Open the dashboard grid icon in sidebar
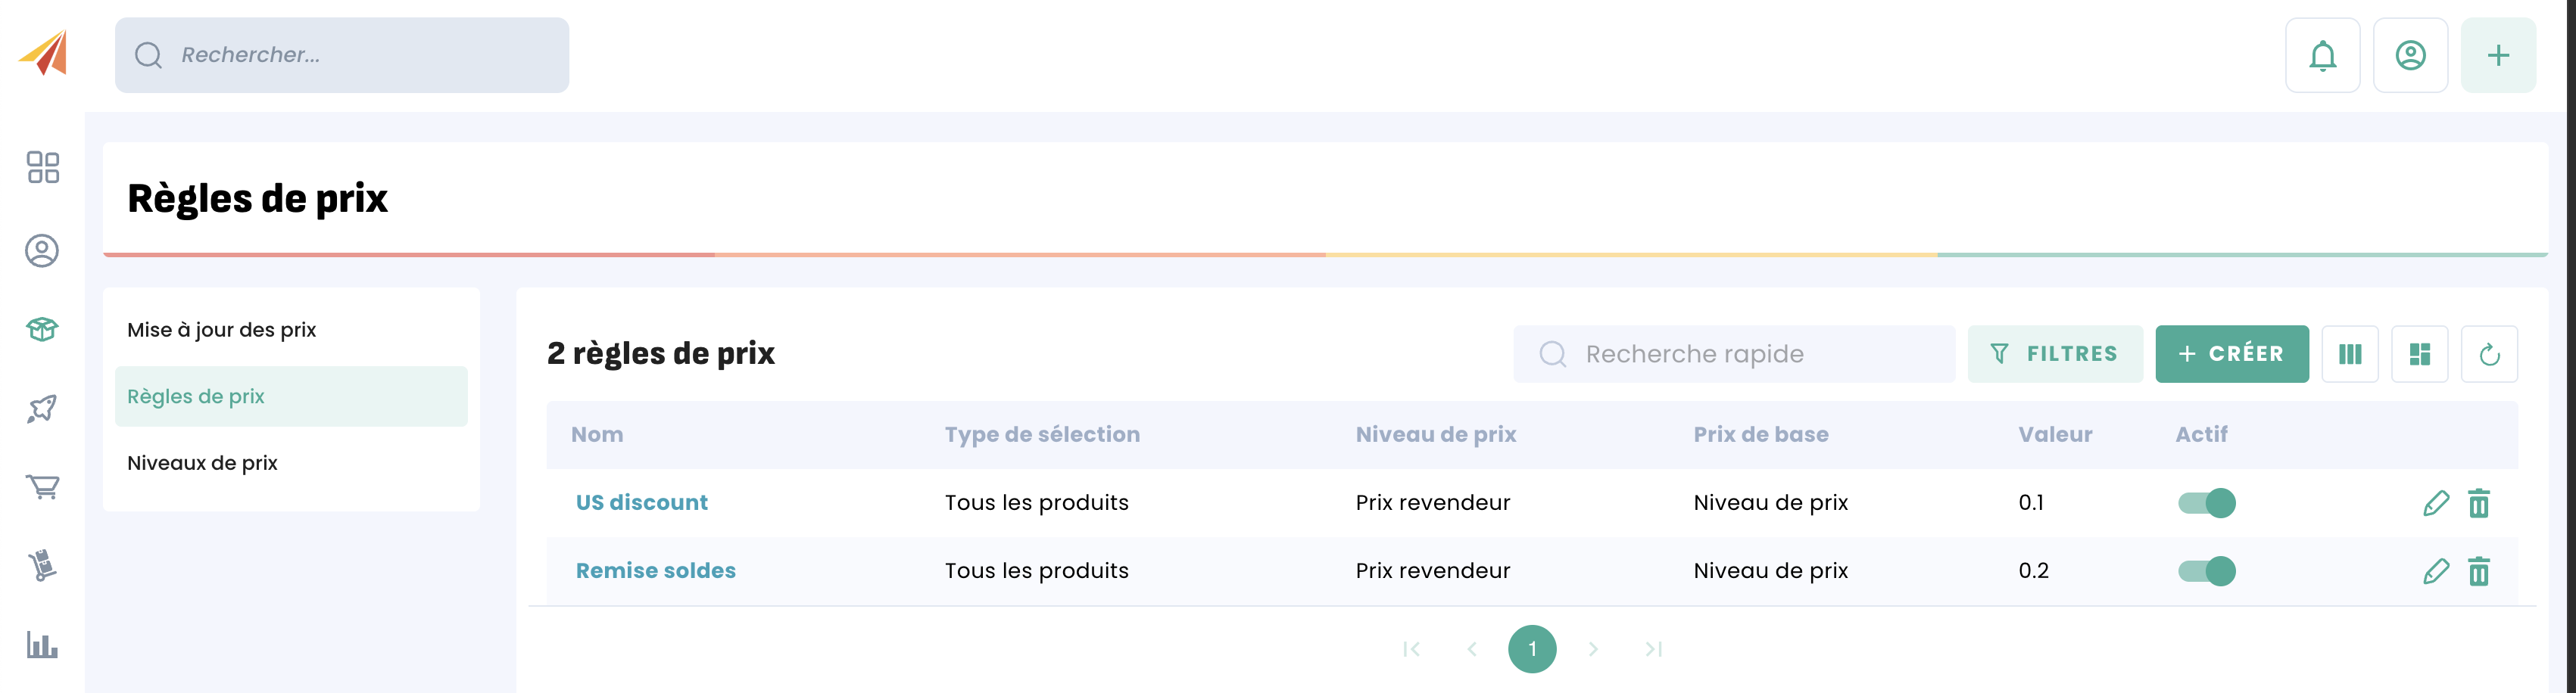2576x693 pixels. click(x=43, y=168)
